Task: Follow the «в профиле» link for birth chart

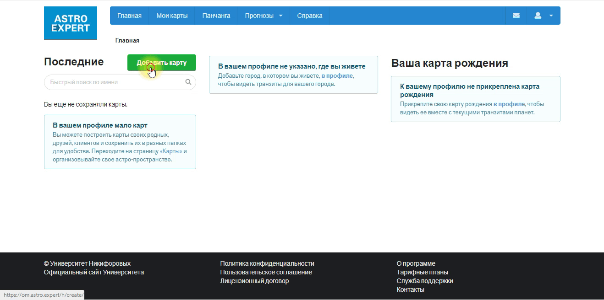Action: pos(509,104)
